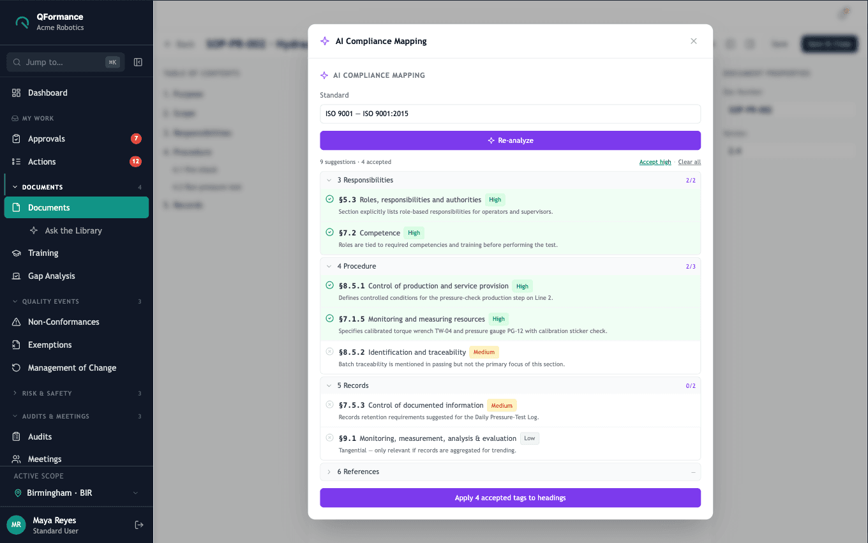Click the sign-out icon next to Maya Reyes
The height and width of the screenshot is (543, 868).
139,524
